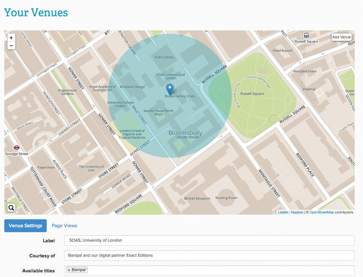
Task: Click the Goodge Street underground roundel icon
Action: [16, 147]
